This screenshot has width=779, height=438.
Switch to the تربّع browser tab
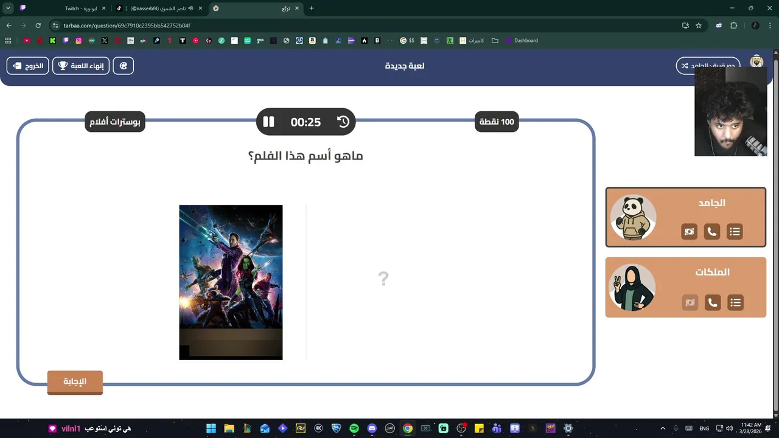coord(256,9)
